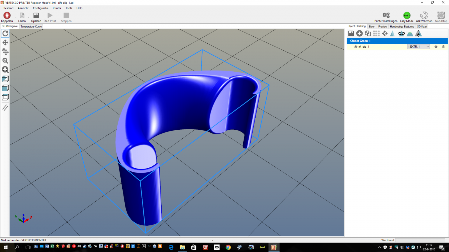The width and height of the screenshot is (449, 252).
Task: Switch to the SD Kaart tab
Action: coord(422,27)
